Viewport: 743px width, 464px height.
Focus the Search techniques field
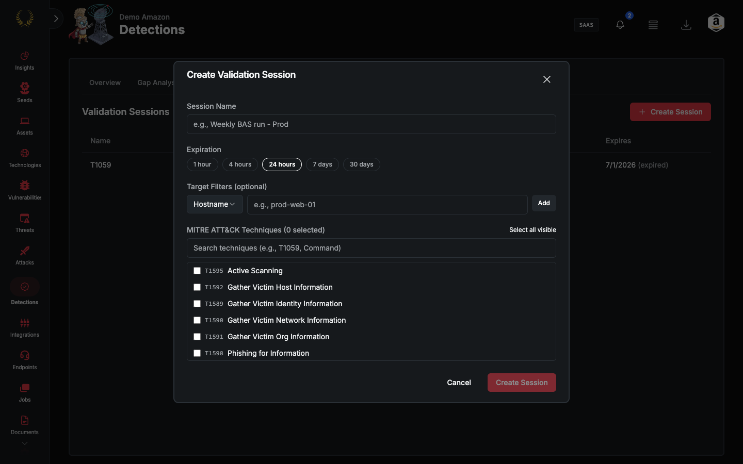pos(372,248)
